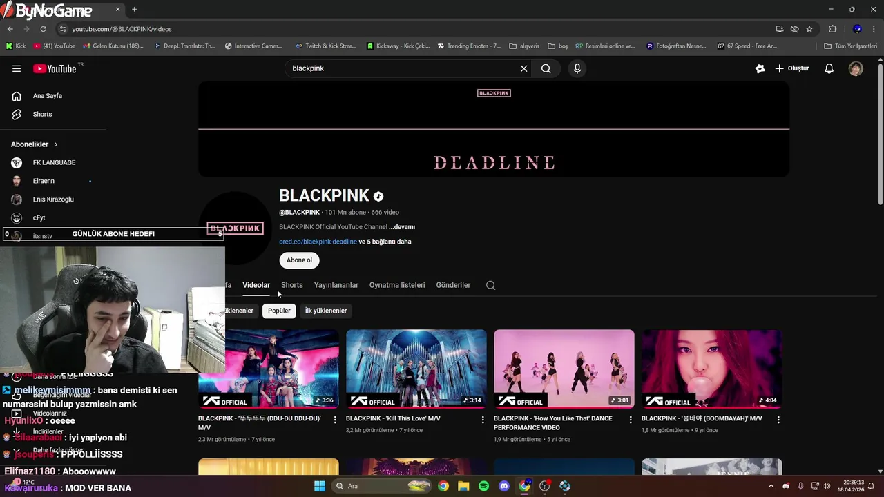Open orcd.co/blackpink-deadline link
Image resolution: width=884 pixels, height=497 pixels.
318,242
